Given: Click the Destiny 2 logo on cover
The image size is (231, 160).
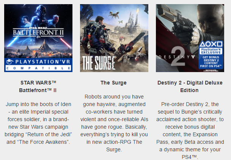Looking at the screenshot, I should (177, 57).
